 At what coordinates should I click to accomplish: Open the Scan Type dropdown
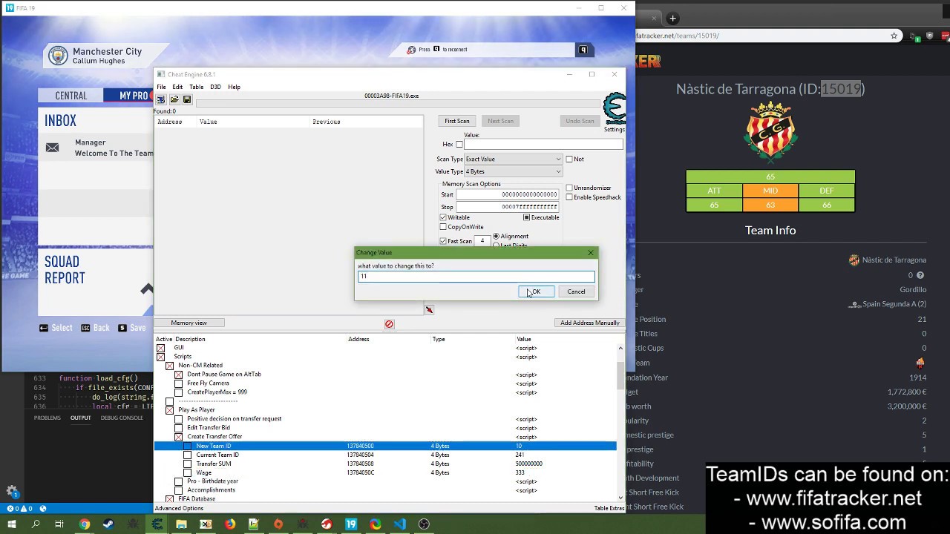coord(514,159)
